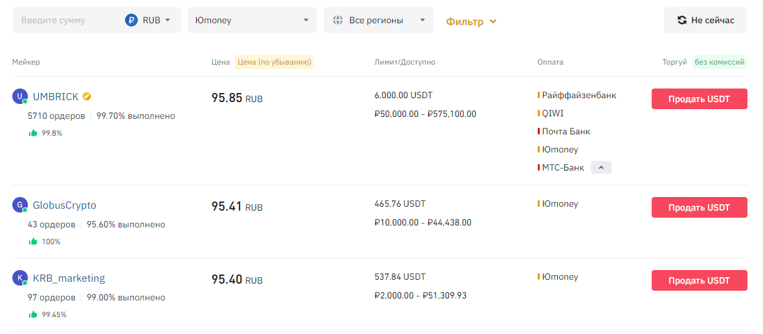763x334 pixels.
Task: Click limit '₽2,000.00 - ₽51,309.93'
Action: pos(421,295)
